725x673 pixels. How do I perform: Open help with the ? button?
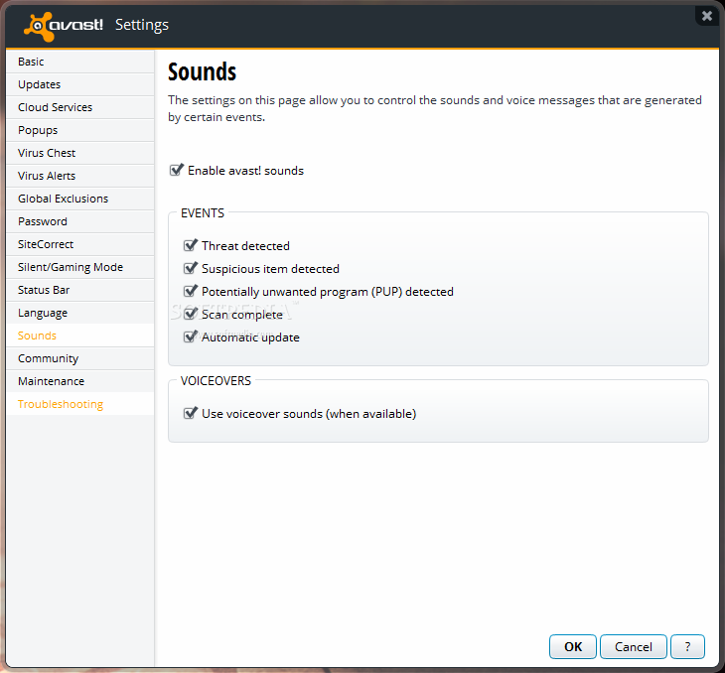point(687,646)
